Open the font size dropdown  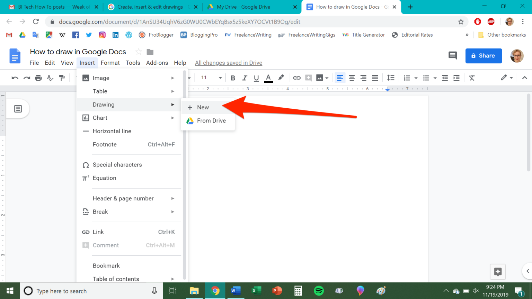coord(210,78)
